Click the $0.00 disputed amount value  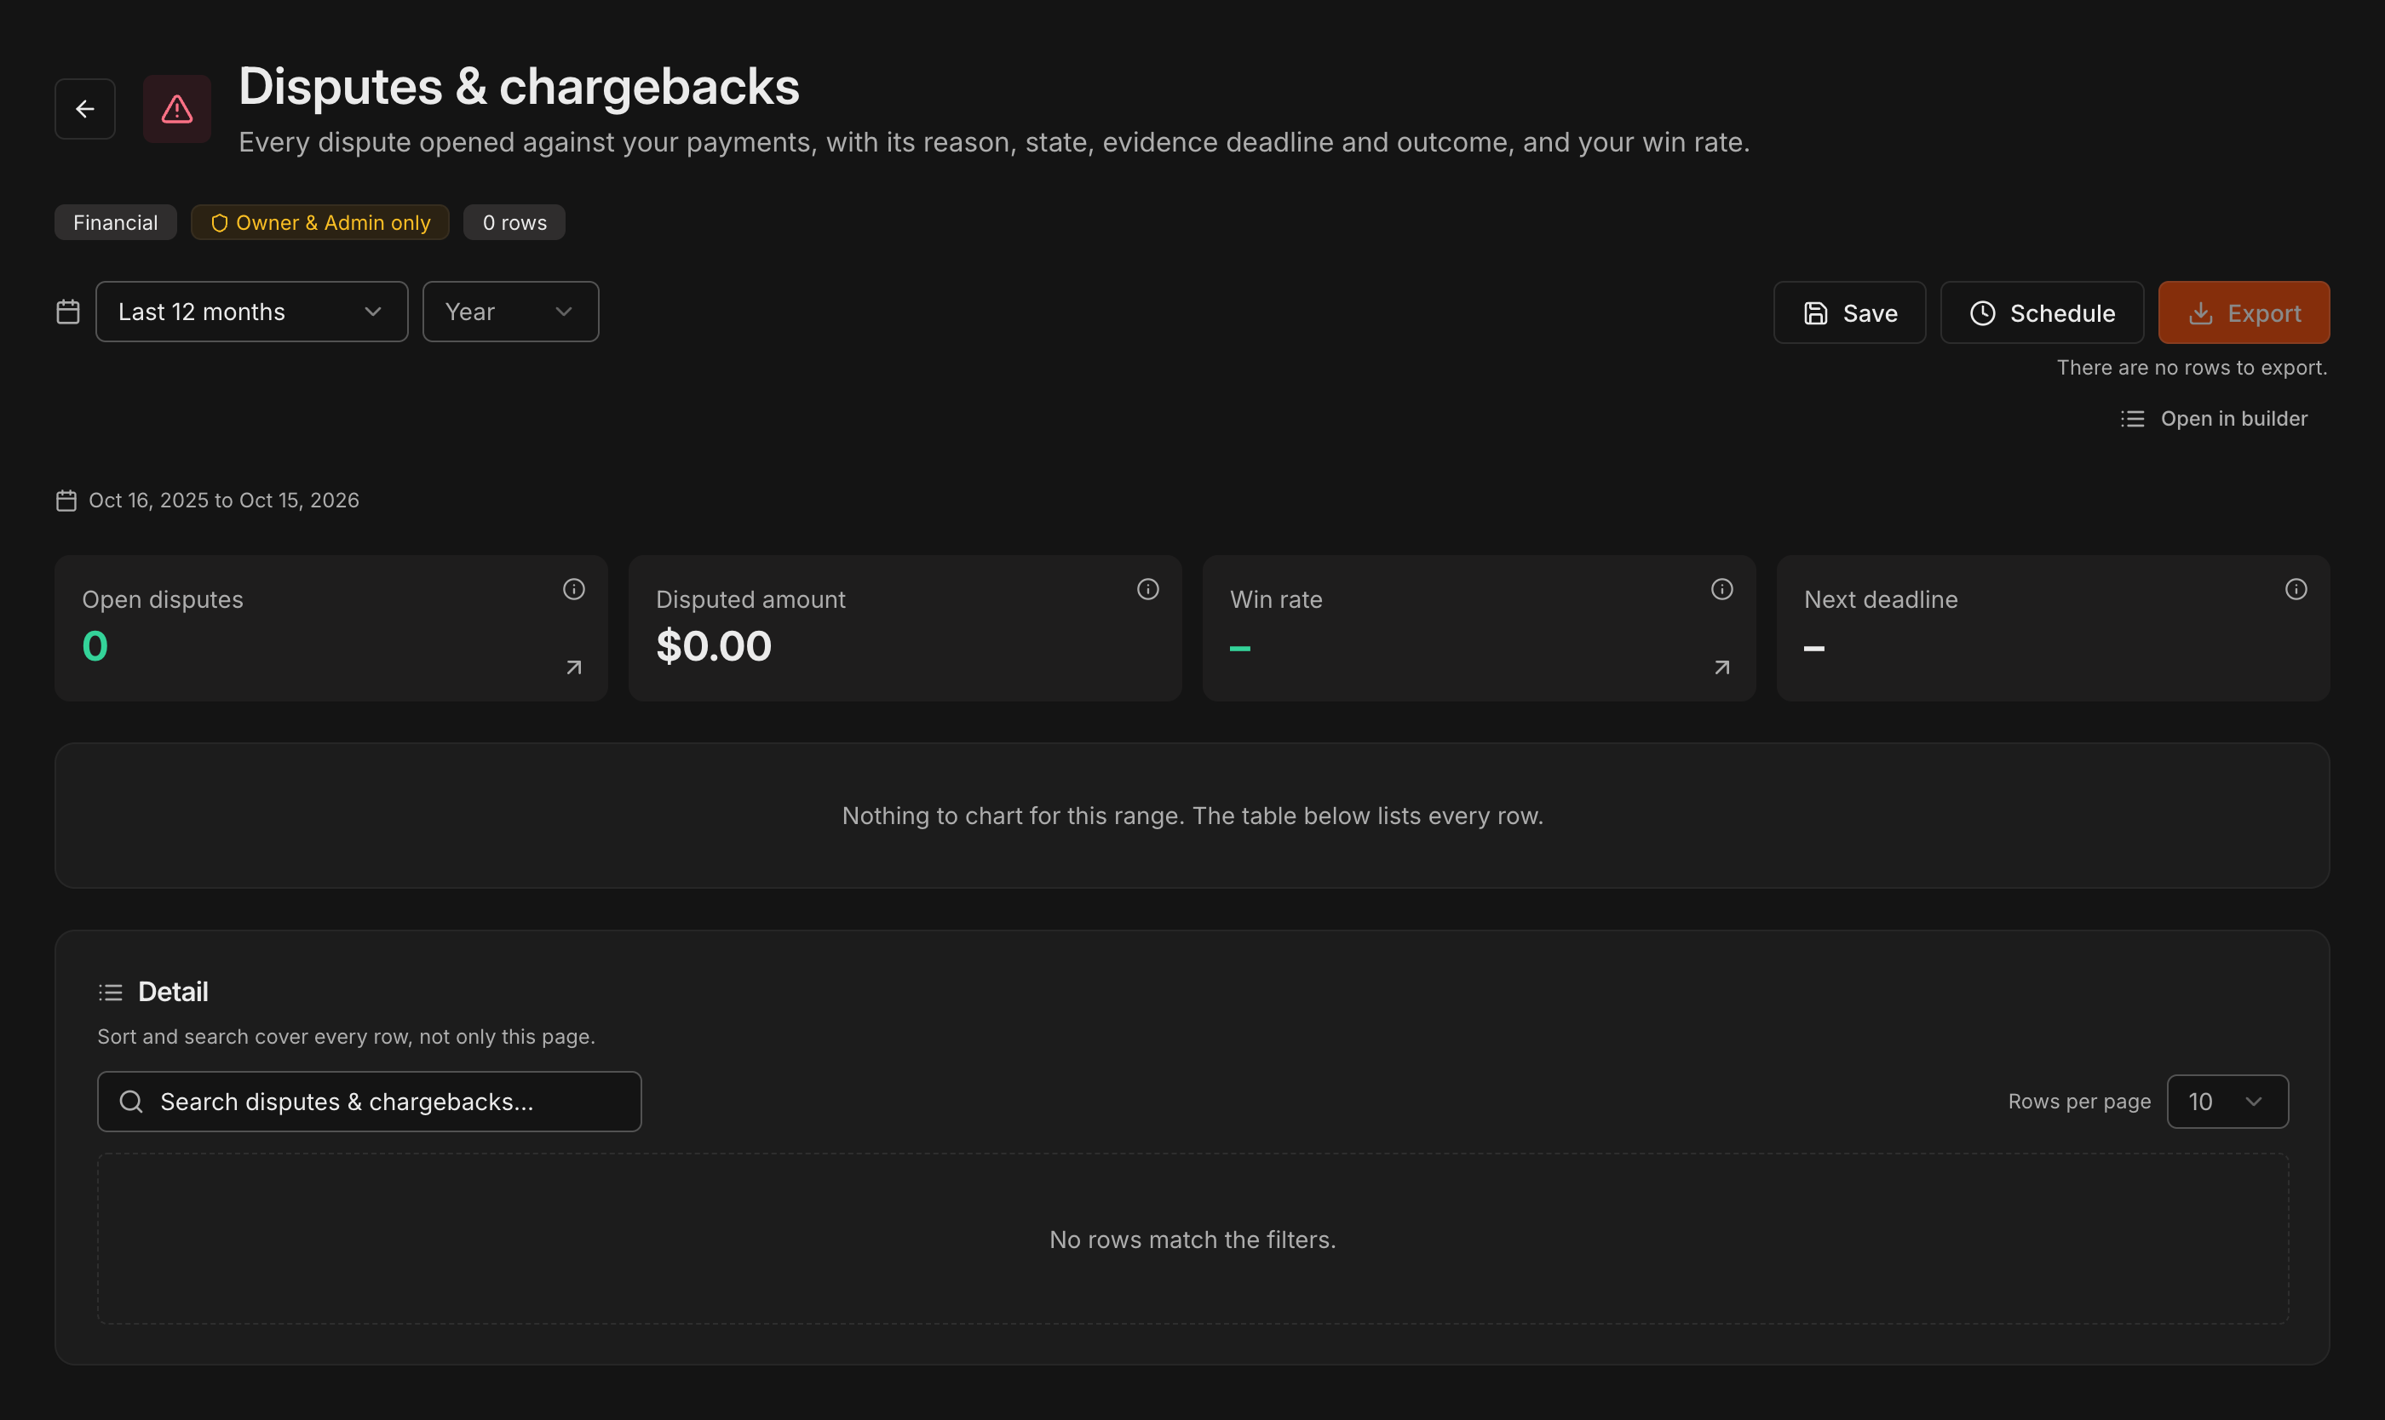point(713,646)
